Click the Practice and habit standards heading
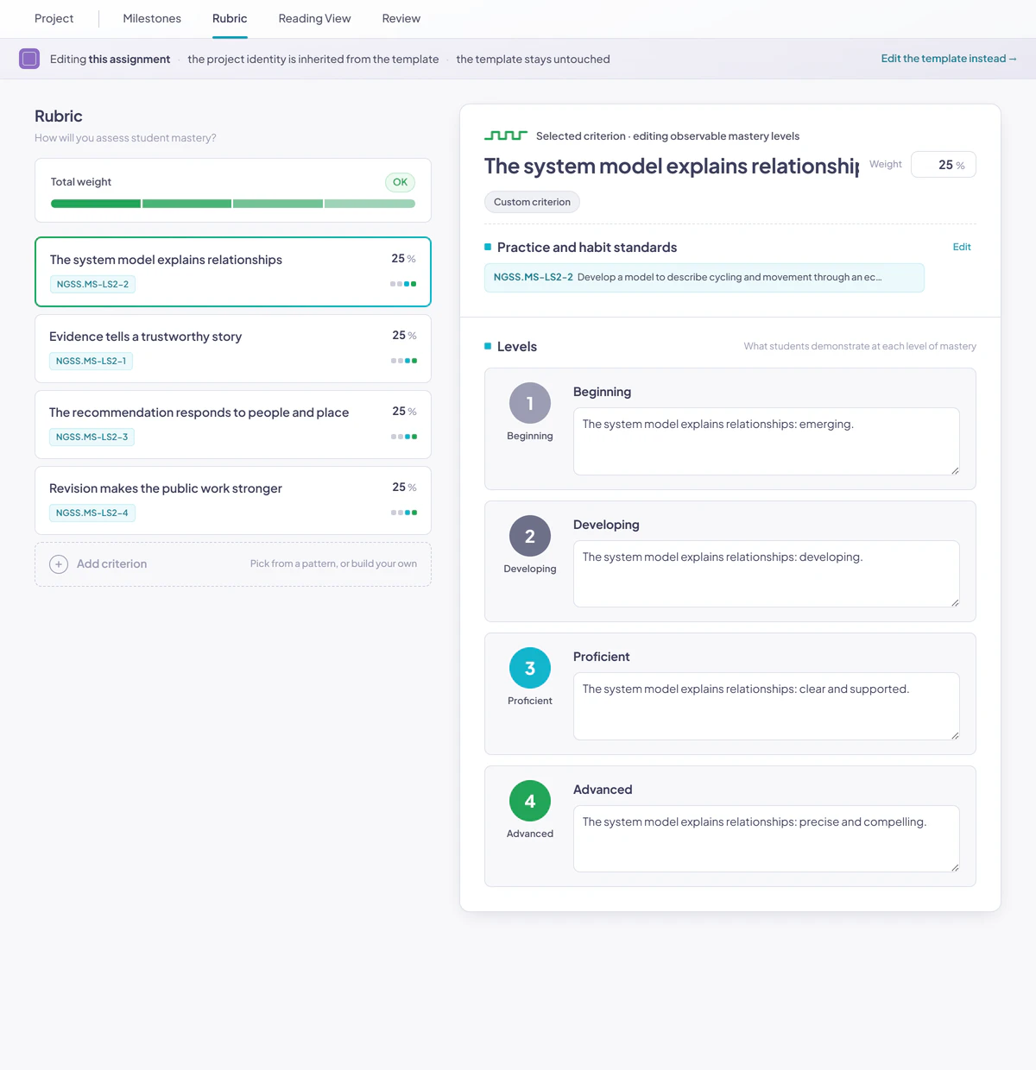The height and width of the screenshot is (1070, 1036). click(x=587, y=248)
